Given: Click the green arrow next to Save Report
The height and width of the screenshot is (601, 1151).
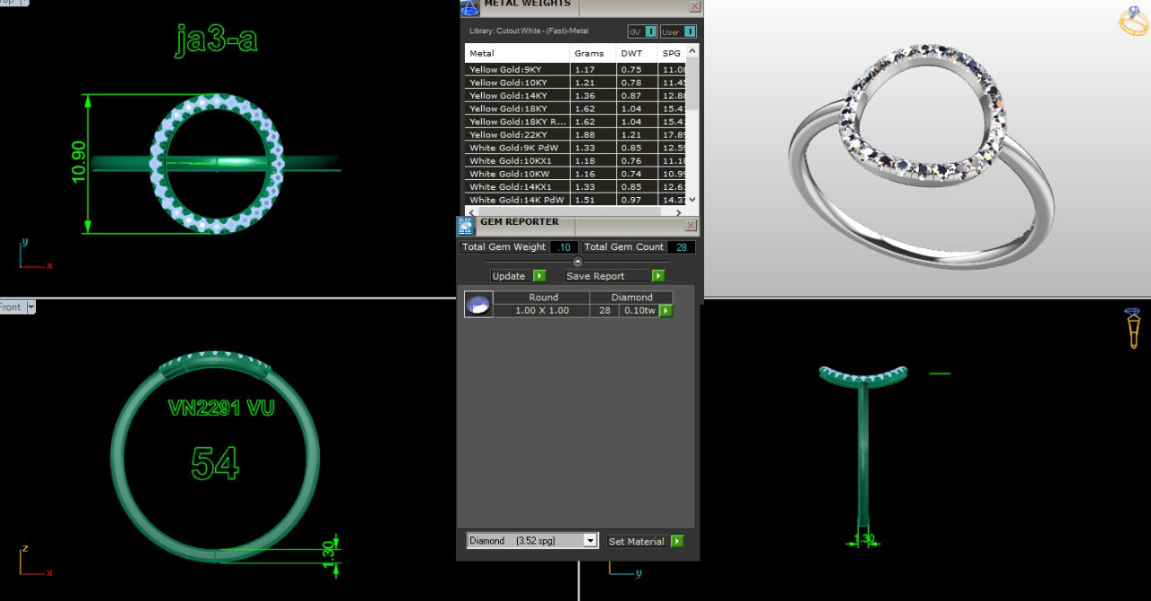Looking at the screenshot, I should pyautogui.click(x=658, y=276).
